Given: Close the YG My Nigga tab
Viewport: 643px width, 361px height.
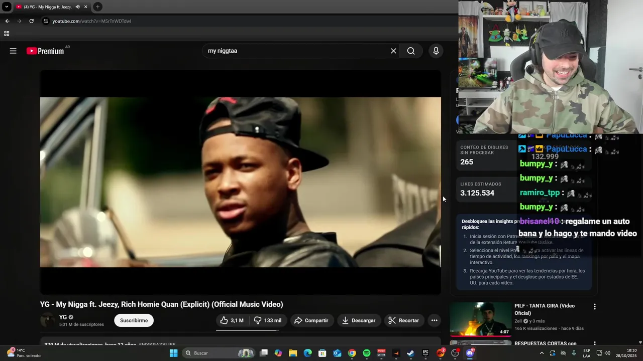Looking at the screenshot, I should (86, 7).
